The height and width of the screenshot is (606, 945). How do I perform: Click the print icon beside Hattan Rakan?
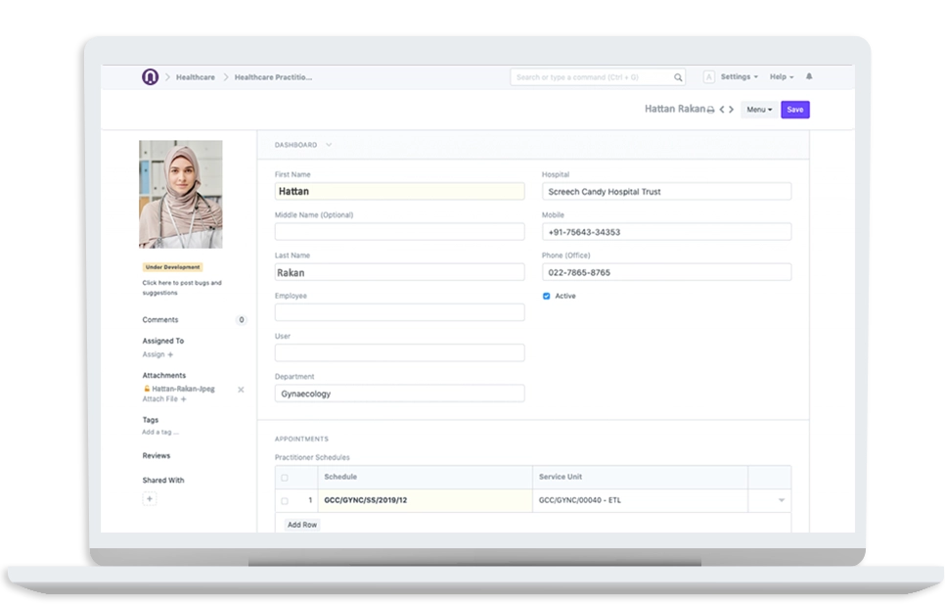pyautogui.click(x=711, y=110)
